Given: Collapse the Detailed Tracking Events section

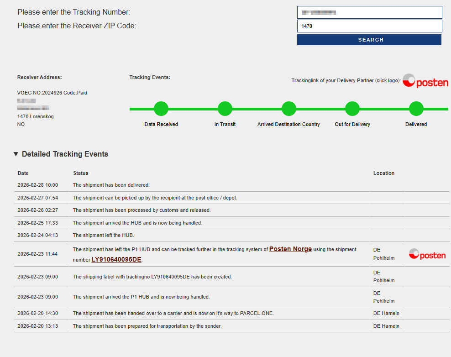Looking at the screenshot, I should 16,154.
